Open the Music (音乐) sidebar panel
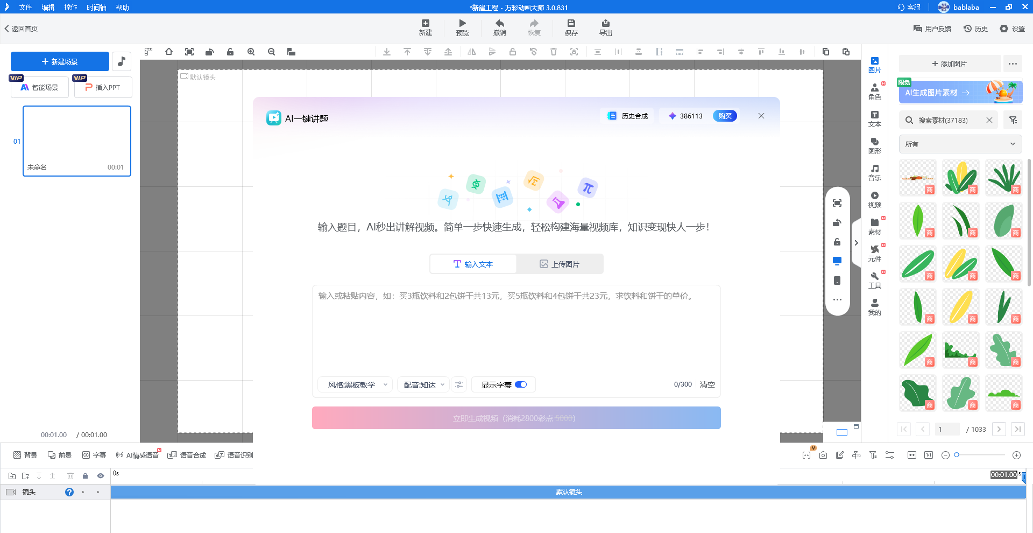 (874, 172)
